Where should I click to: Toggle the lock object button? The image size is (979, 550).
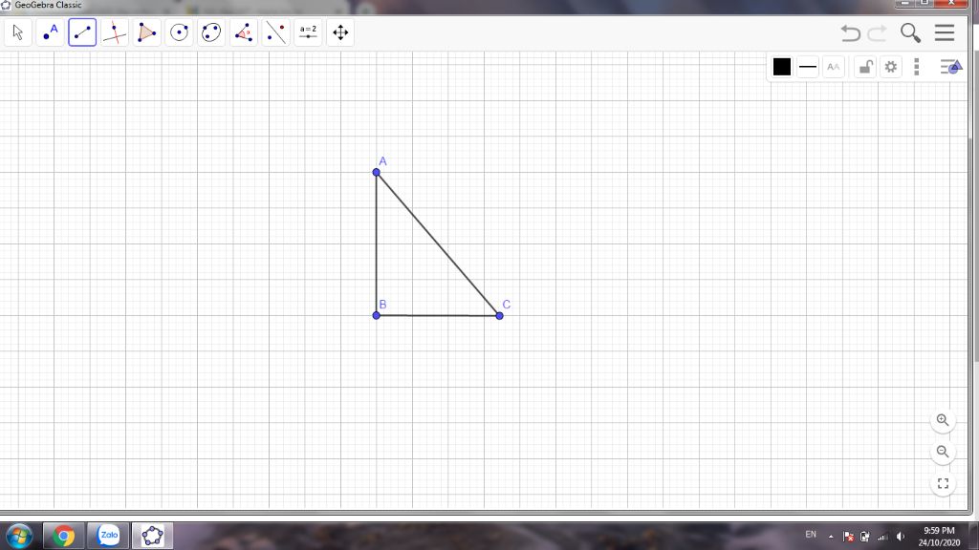pyautogui.click(x=865, y=67)
